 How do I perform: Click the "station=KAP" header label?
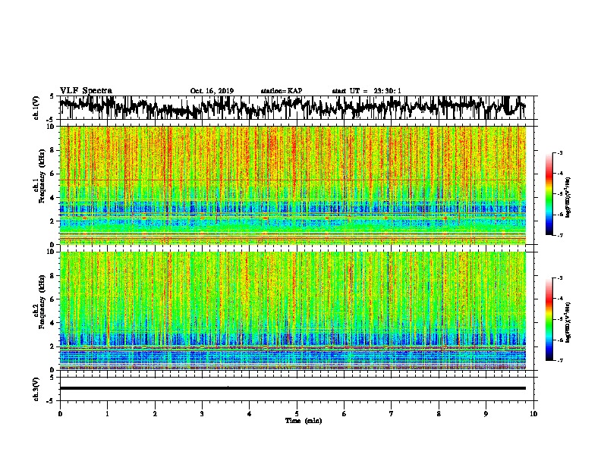pos(282,91)
